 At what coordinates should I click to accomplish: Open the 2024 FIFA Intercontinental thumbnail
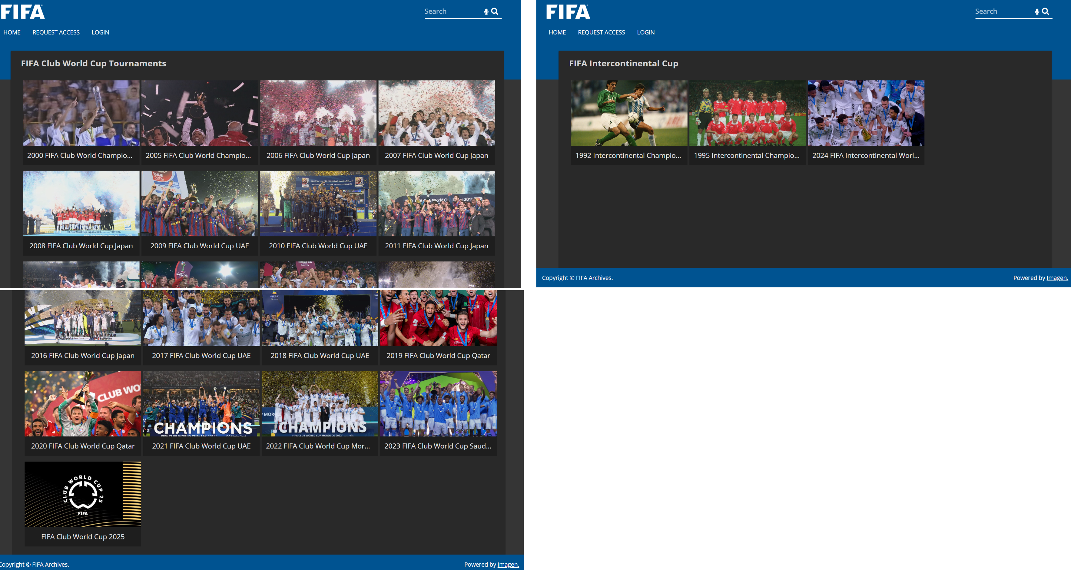point(866,113)
